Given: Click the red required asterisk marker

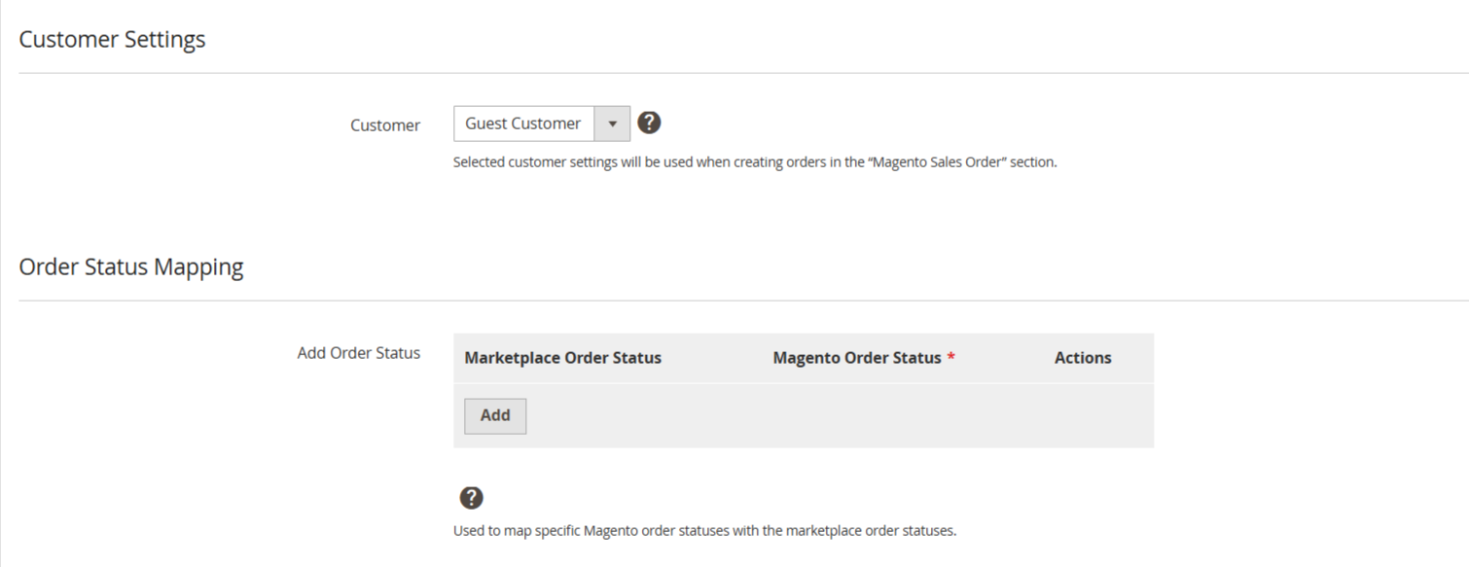Looking at the screenshot, I should [x=950, y=358].
